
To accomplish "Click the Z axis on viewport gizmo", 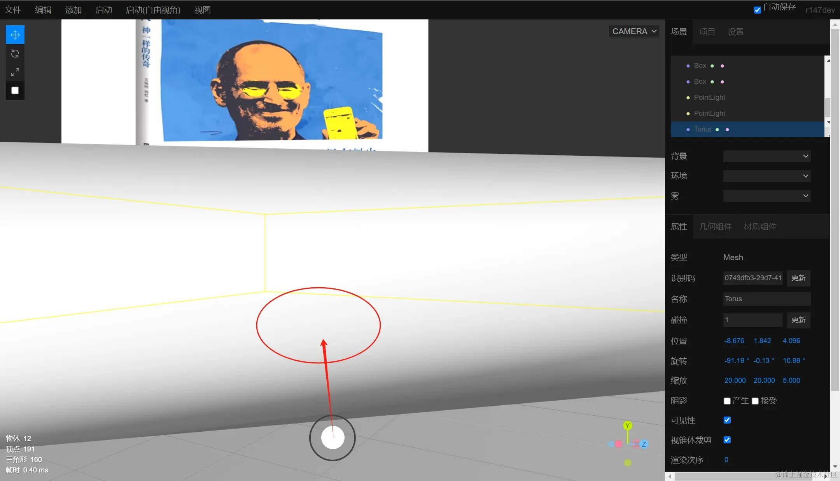I will click(644, 444).
